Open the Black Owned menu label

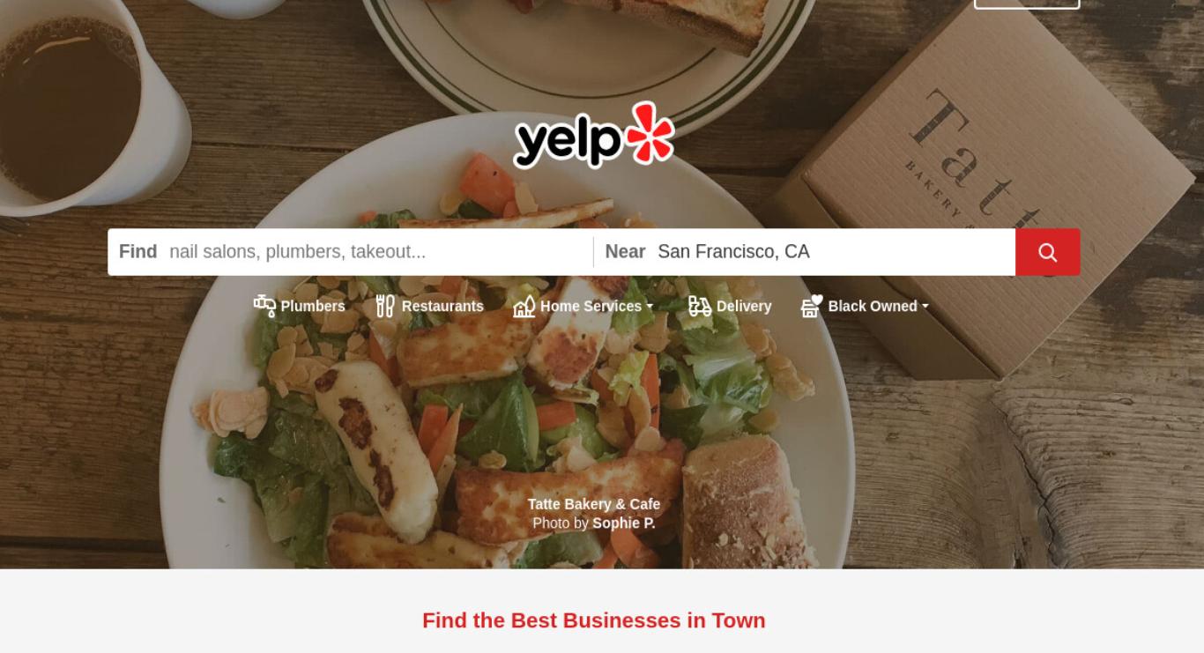pos(873,307)
